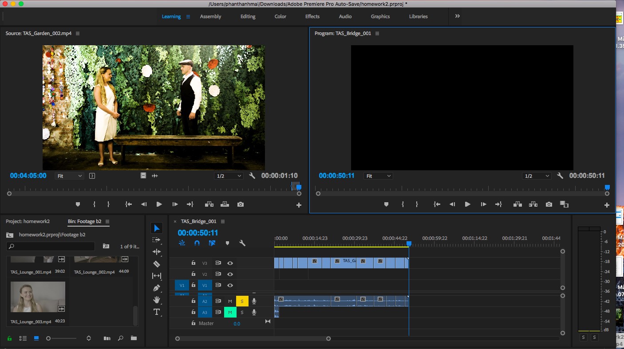This screenshot has height=349, width=624.
Task: Select the Razor tool
Action: (157, 264)
